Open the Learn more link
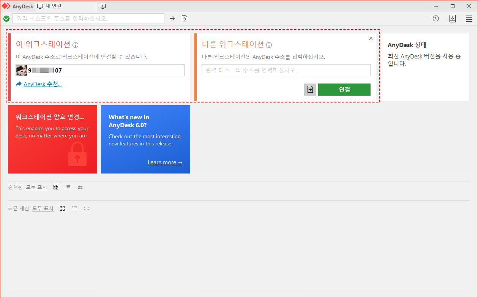 (x=165, y=162)
